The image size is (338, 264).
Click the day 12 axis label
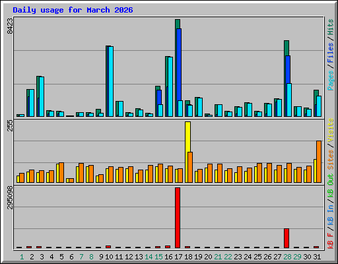point(129,257)
